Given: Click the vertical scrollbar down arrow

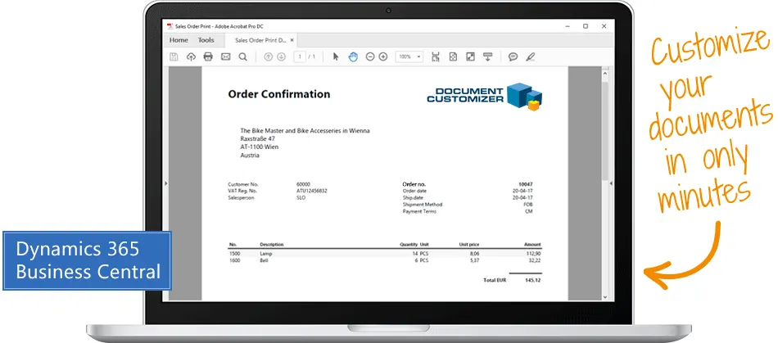Looking at the screenshot, I should tap(605, 296).
